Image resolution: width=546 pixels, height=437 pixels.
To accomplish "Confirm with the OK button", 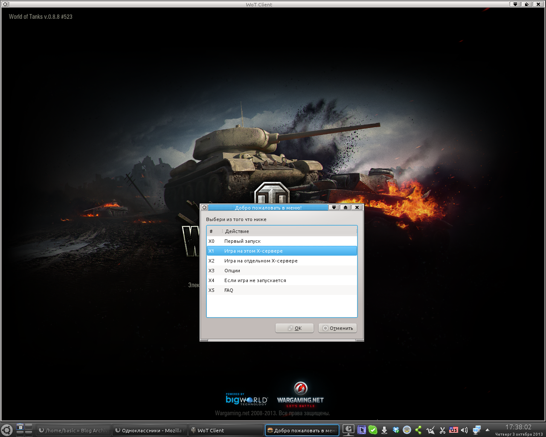I will 294,328.
